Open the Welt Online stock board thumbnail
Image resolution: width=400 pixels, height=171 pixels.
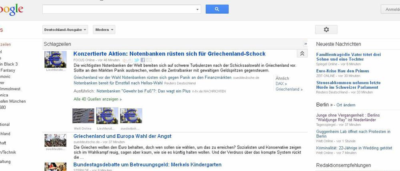coord(83,116)
